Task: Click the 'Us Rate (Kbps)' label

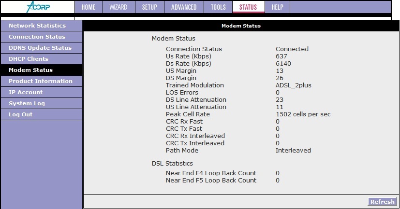Action: 189,56
